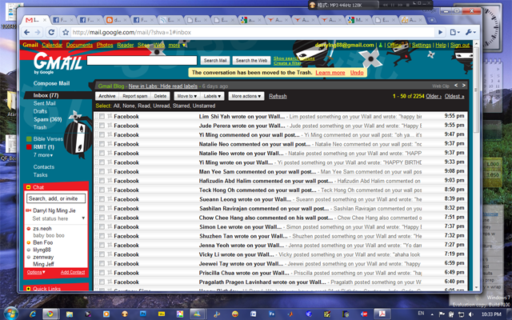Switch to the Gmail browser tab
Image resolution: width=512 pixels, height=320 pixels.
[x=36, y=20]
